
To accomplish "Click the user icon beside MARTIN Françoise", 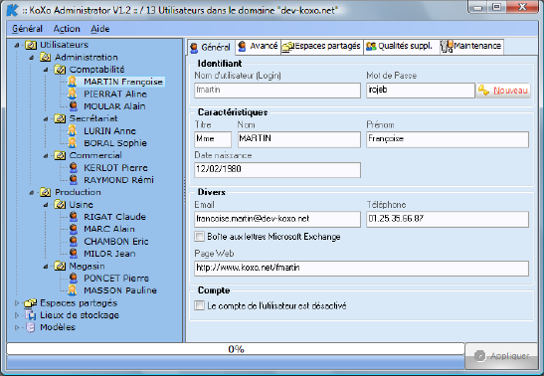I will [73, 82].
